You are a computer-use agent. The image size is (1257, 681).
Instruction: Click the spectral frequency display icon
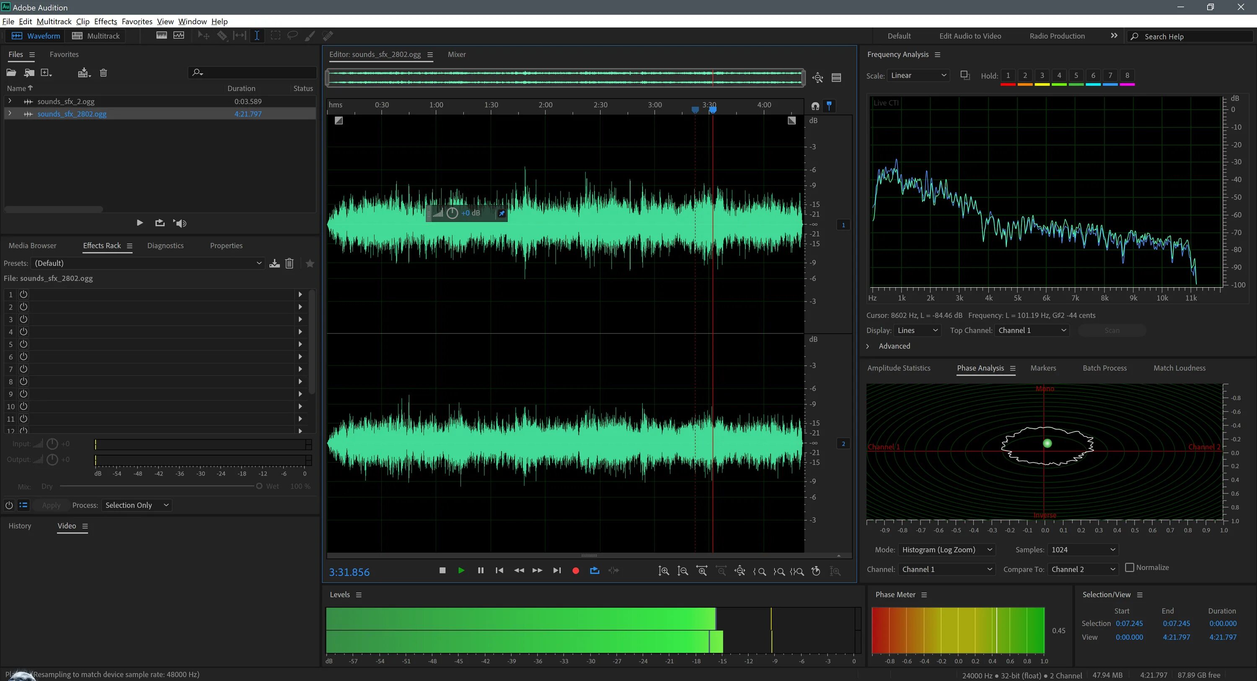pos(161,35)
